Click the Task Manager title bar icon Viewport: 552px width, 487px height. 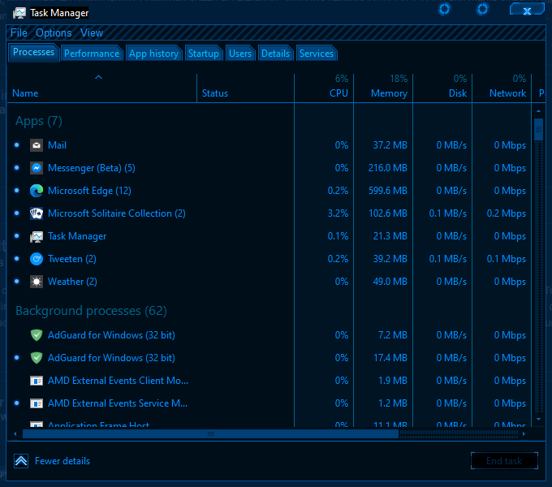click(x=19, y=13)
